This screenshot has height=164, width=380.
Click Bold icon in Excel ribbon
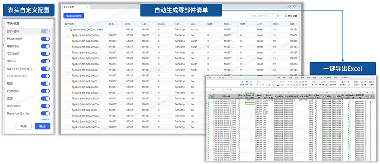tap(257, 85)
